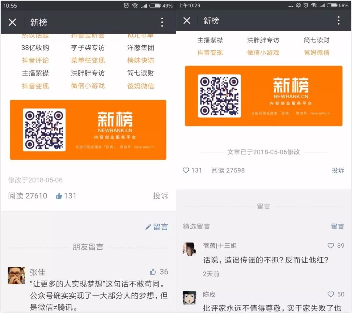Open 陈宬's avatar
Image resolution: width=352 pixels, height=313 pixels.
(189, 298)
